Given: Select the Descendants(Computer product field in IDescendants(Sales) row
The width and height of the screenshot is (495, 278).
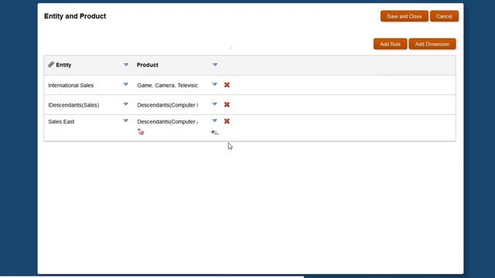Looking at the screenshot, I should [168, 105].
